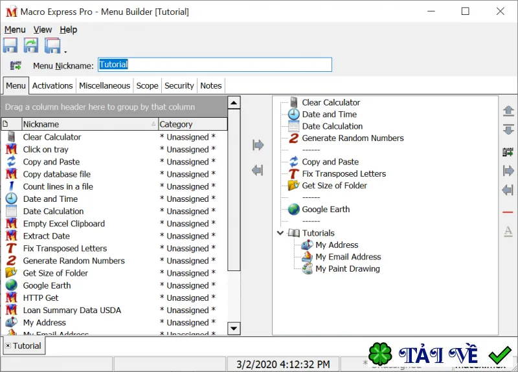Switch to the Scope tab

pos(148,86)
